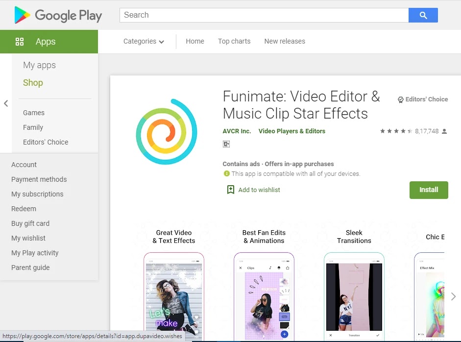Click the green Install button
The height and width of the screenshot is (342, 461).
click(429, 190)
